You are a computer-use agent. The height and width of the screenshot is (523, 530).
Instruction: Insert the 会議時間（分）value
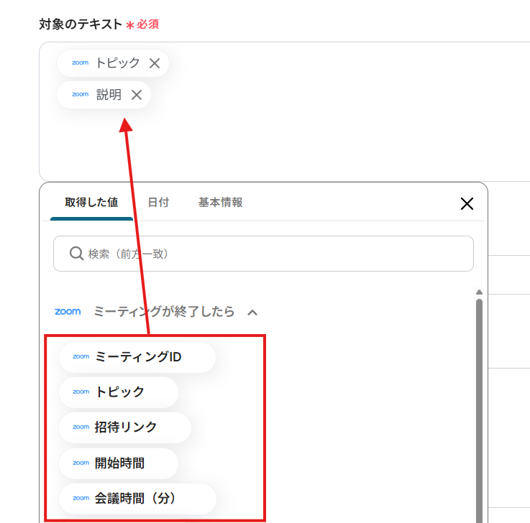137,499
